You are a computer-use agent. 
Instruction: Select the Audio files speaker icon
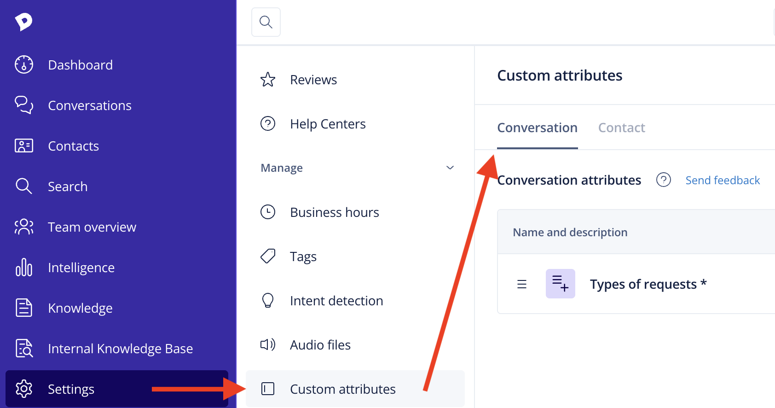coord(268,344)
